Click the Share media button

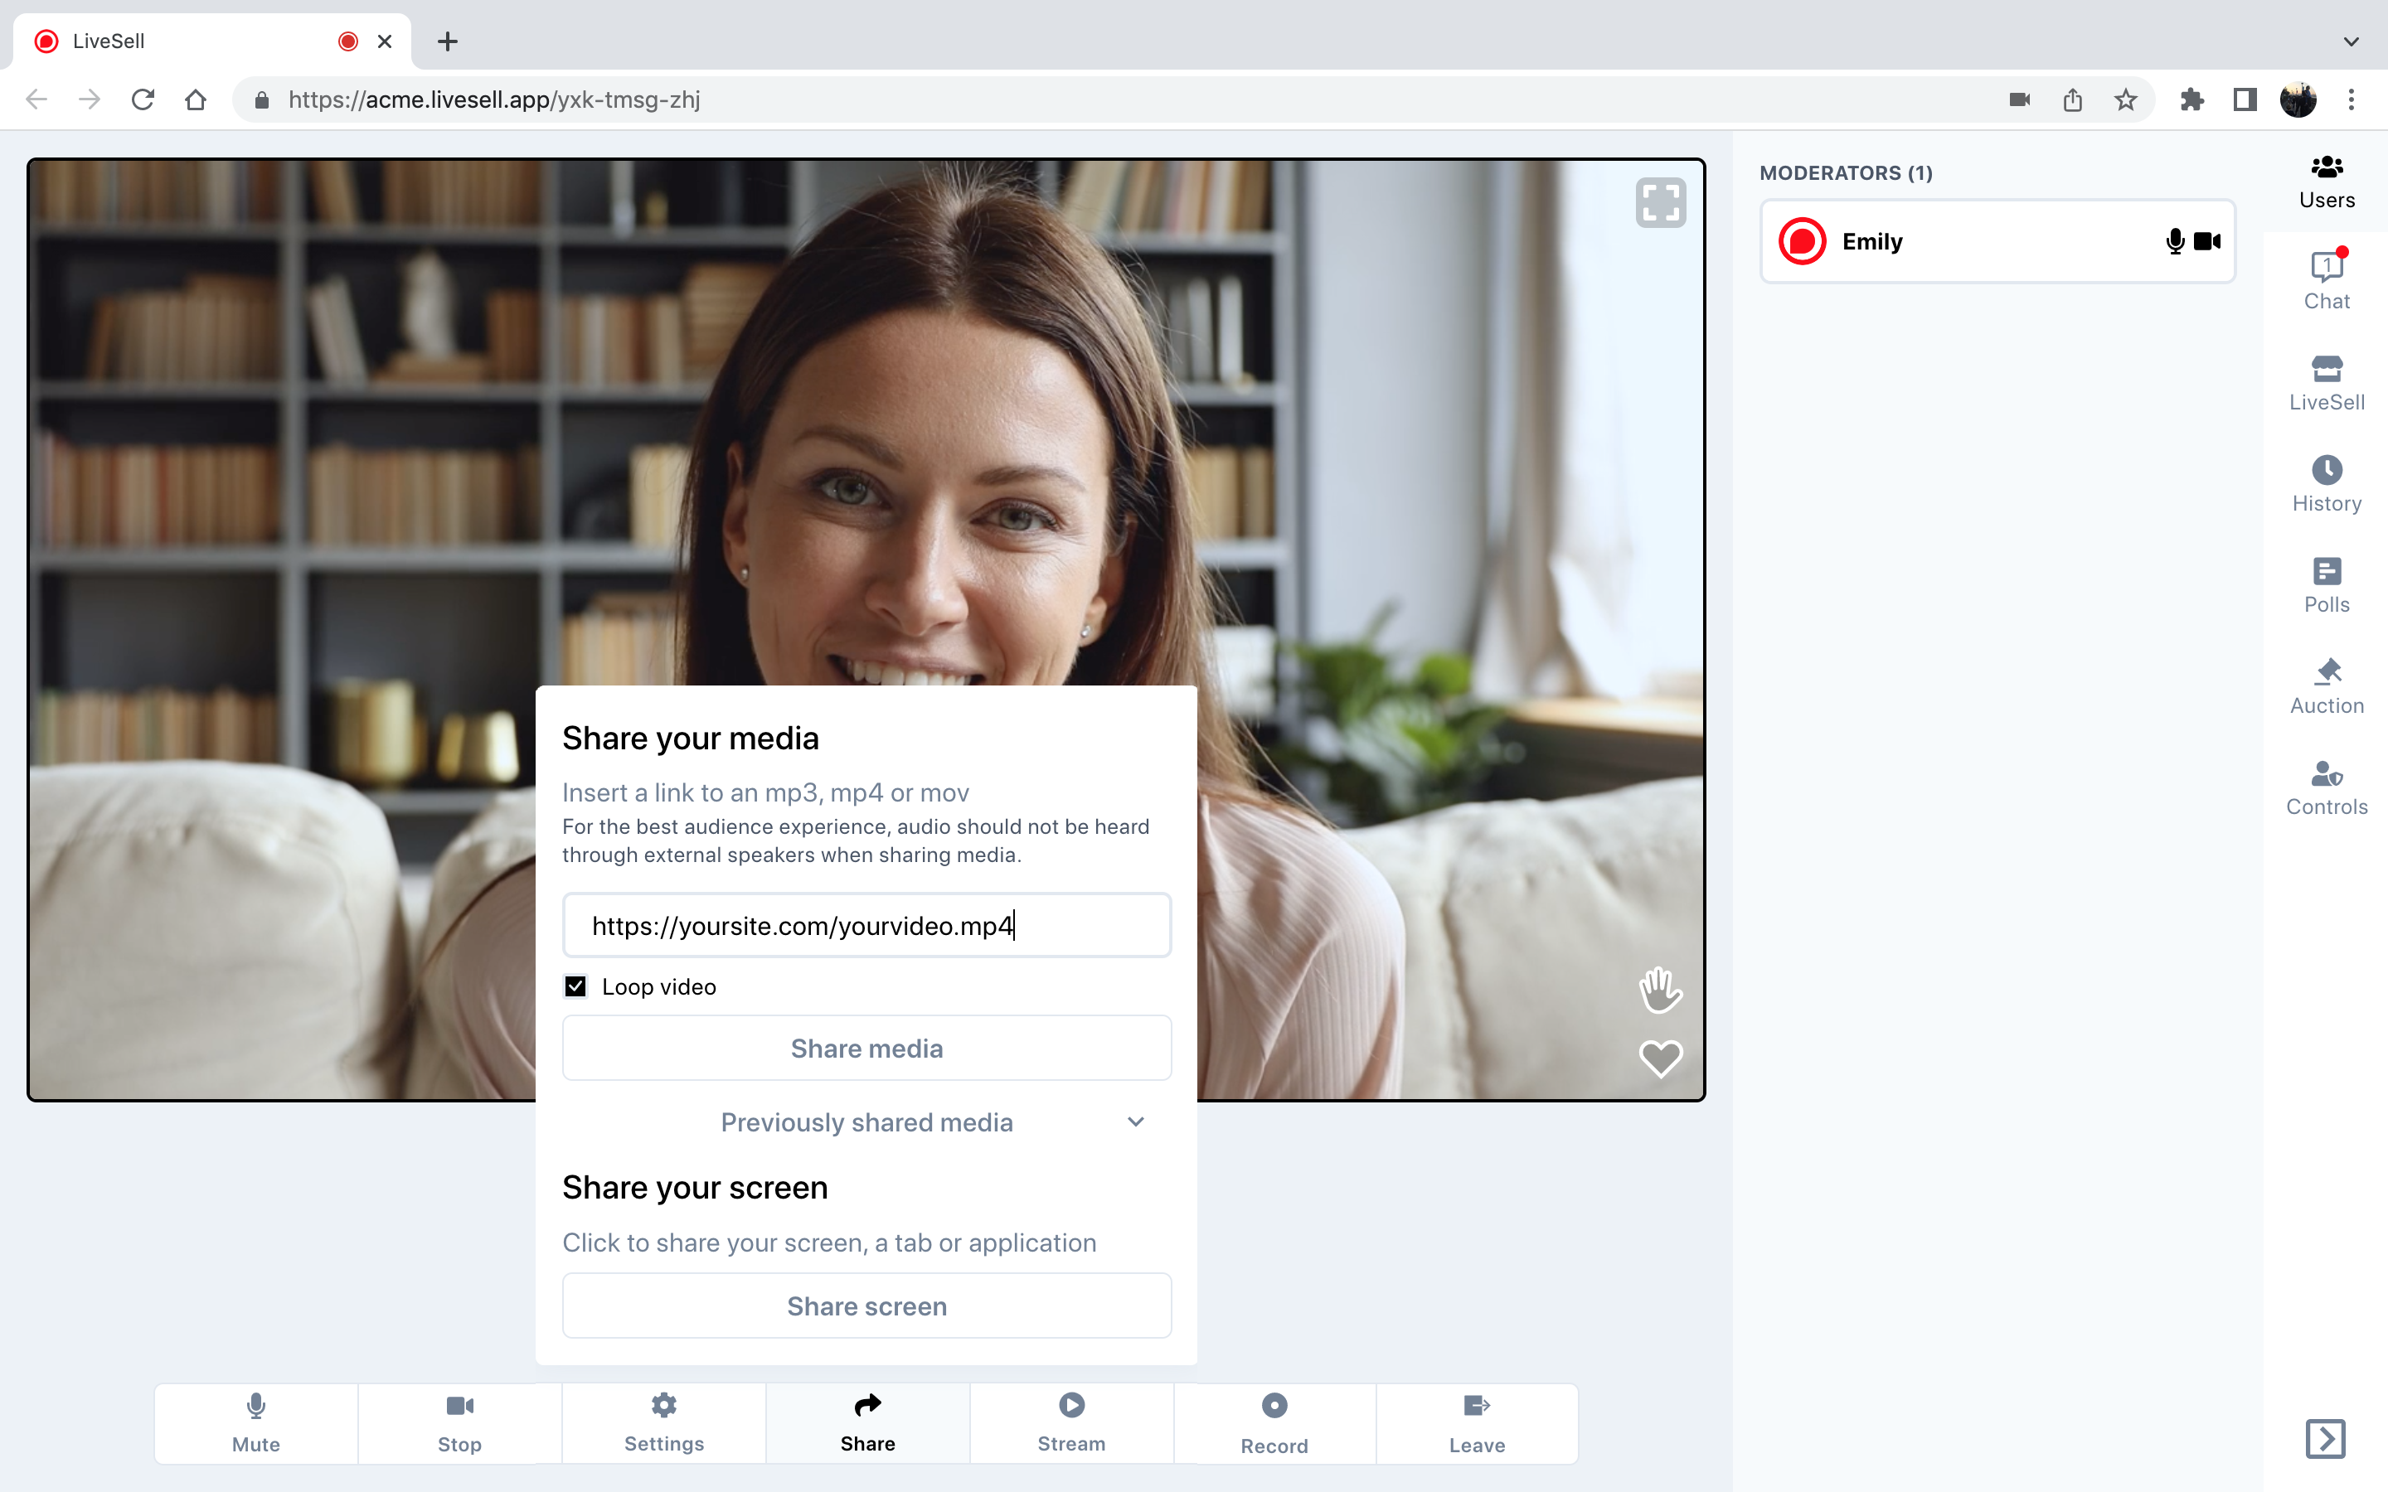pyautogui.click(x=866, y=1048)
